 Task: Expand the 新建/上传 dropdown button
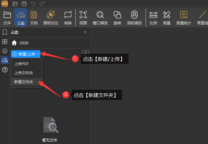pyautogui.click(x=26, y=54)
